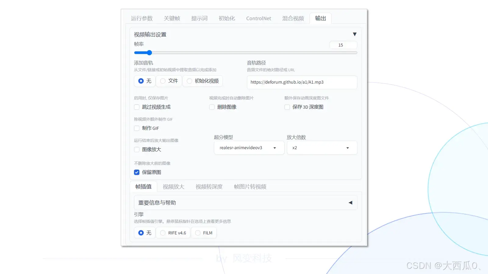Switch to the 运行参数 tab

(x=142, y=18)
